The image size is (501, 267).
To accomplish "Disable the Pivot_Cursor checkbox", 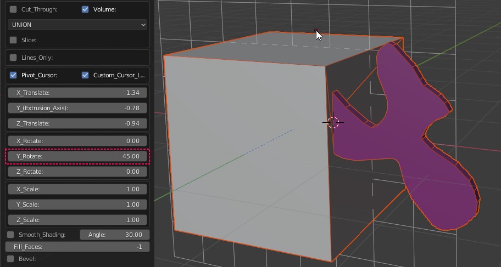I will 13,75.
